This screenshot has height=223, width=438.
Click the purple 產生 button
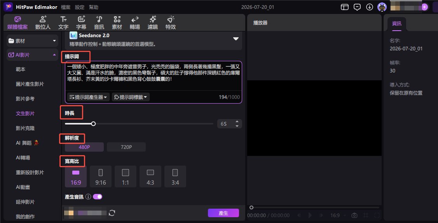coord(223,213)
